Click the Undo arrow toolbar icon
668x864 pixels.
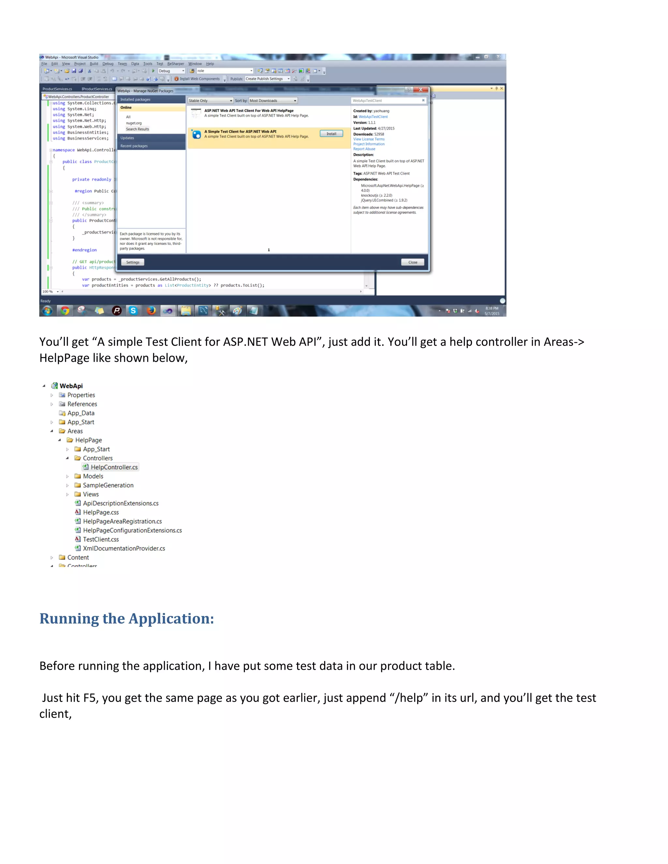click(112, 71)
